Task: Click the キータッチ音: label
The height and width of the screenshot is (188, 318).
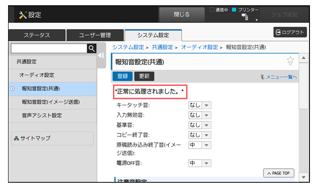Action: coord(133,105)
